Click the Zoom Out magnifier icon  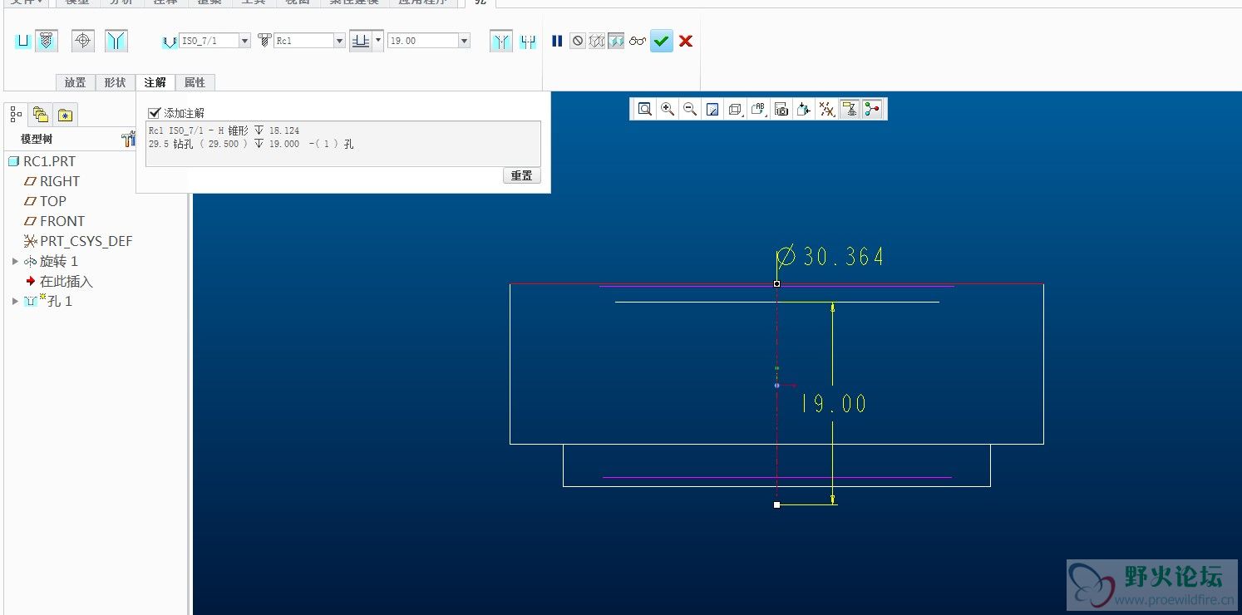coord(689,109)
